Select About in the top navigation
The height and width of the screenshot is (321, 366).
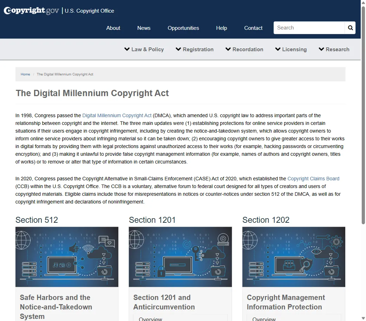(113, 28)
